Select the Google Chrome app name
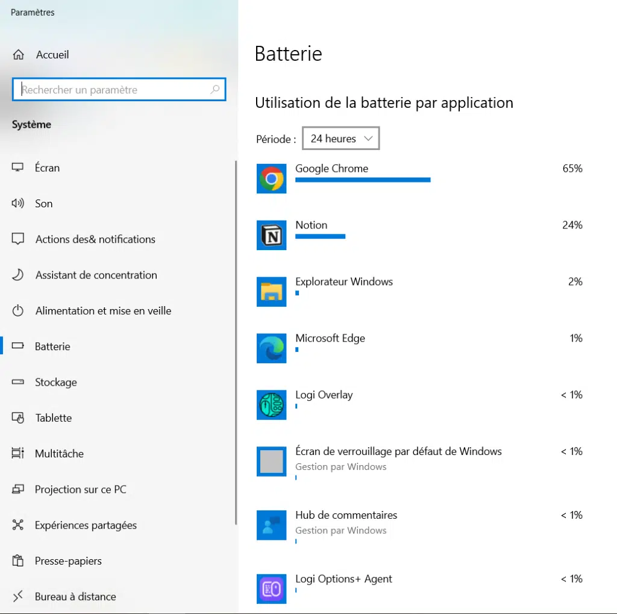The width and height of the screenshot is (617, 614). tap(332, 169)
